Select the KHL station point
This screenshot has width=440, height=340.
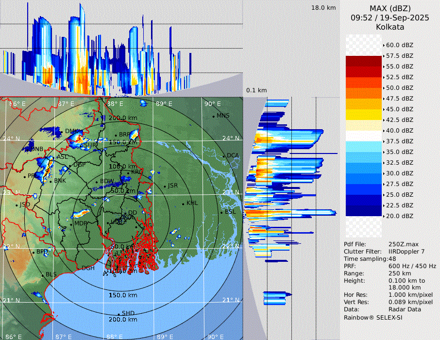pos(183,204)
